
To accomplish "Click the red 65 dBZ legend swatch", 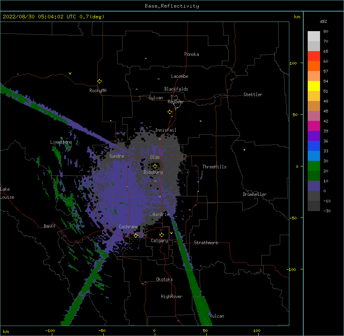I will (314, 56).
